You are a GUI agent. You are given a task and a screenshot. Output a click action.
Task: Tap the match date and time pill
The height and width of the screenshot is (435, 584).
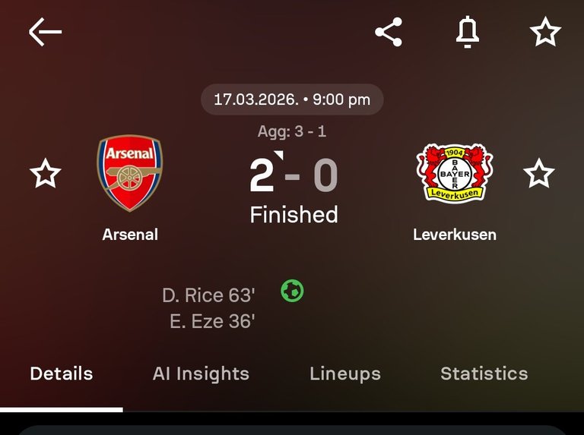[x=292, y=99]
